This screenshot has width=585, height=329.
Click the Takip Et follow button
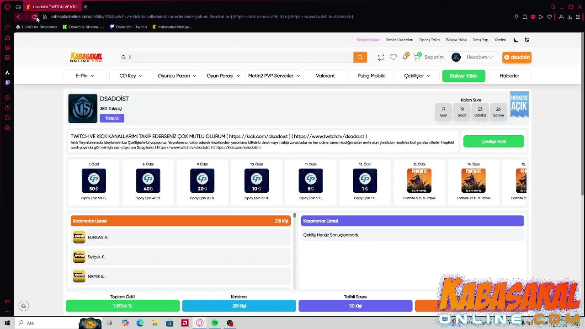112,118
